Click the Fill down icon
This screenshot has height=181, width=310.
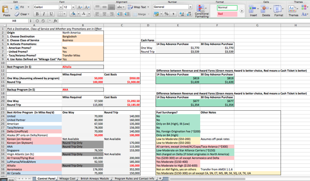(17, 7)
